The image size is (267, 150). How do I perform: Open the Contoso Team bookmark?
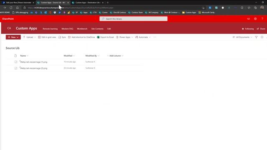point(135,12)
